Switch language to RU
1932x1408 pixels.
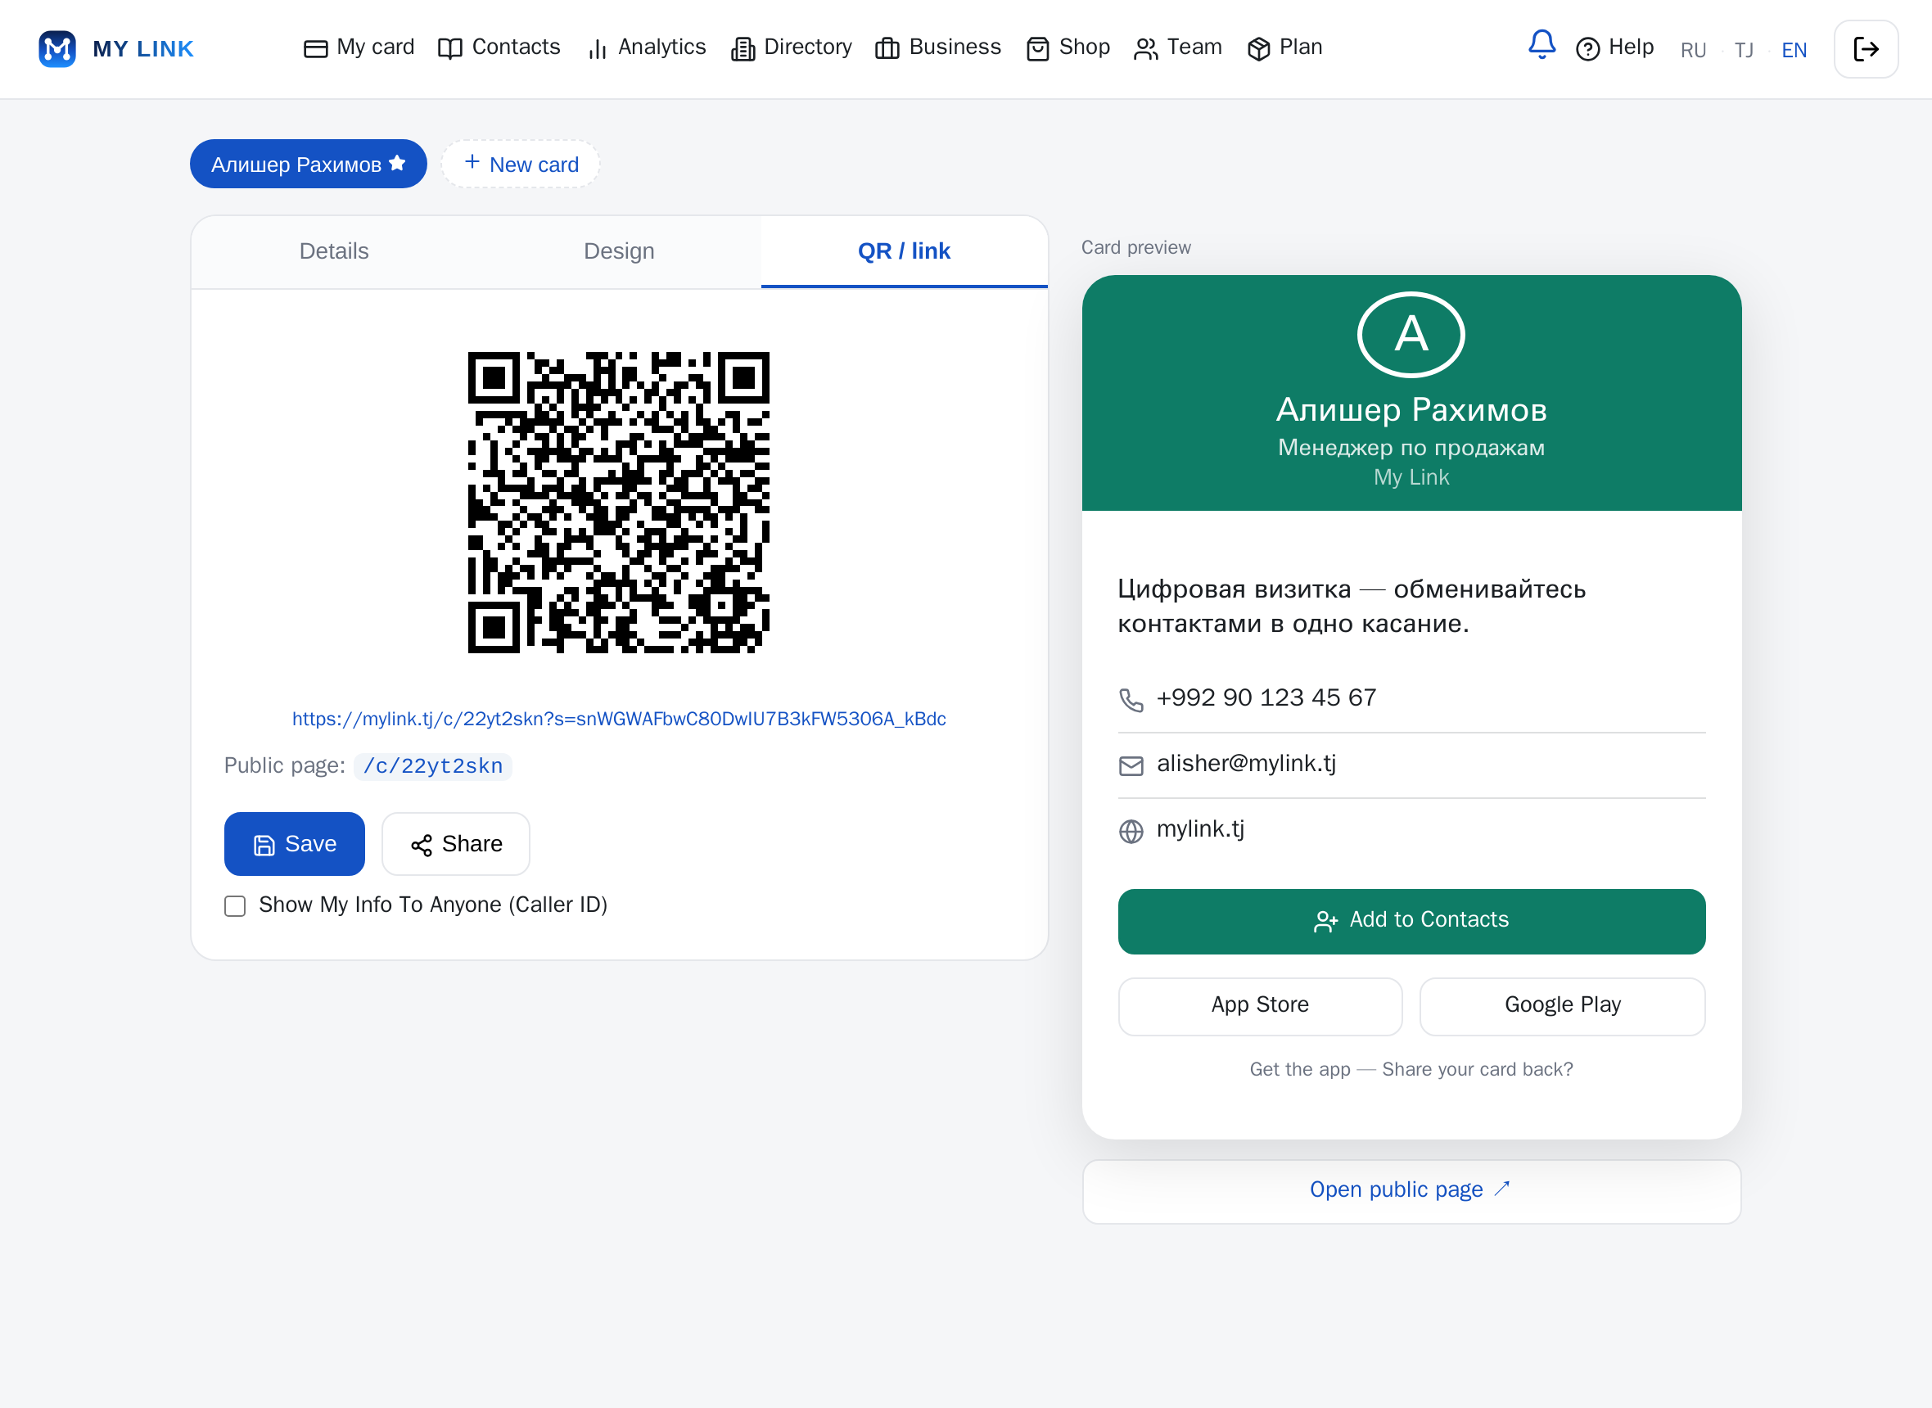pyautogui.click(x=1694, y=50)
